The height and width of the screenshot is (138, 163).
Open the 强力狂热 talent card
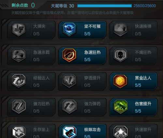32,107
